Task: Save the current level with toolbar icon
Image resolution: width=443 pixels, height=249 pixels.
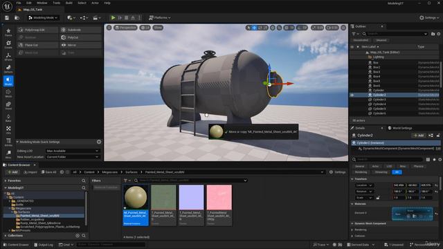Action: click(7, 18)
